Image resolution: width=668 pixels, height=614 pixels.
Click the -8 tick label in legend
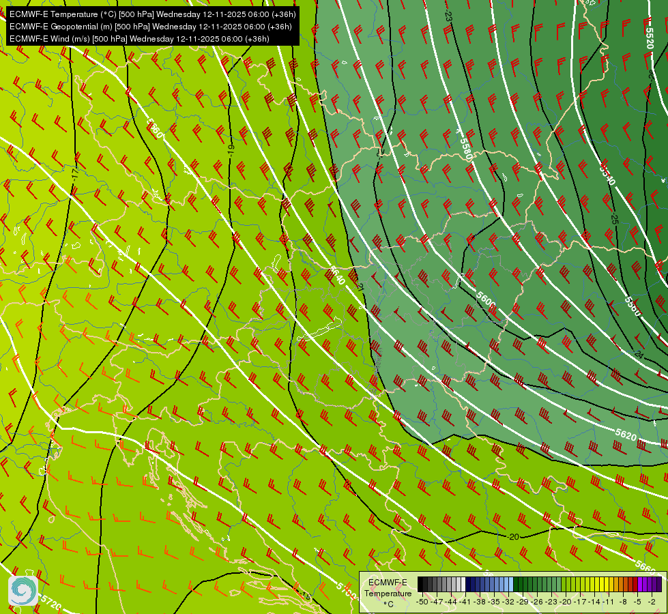click(x=623, y=602)
